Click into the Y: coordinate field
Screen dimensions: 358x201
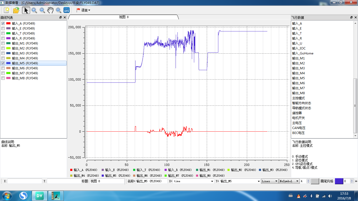(x=65, y=181)
